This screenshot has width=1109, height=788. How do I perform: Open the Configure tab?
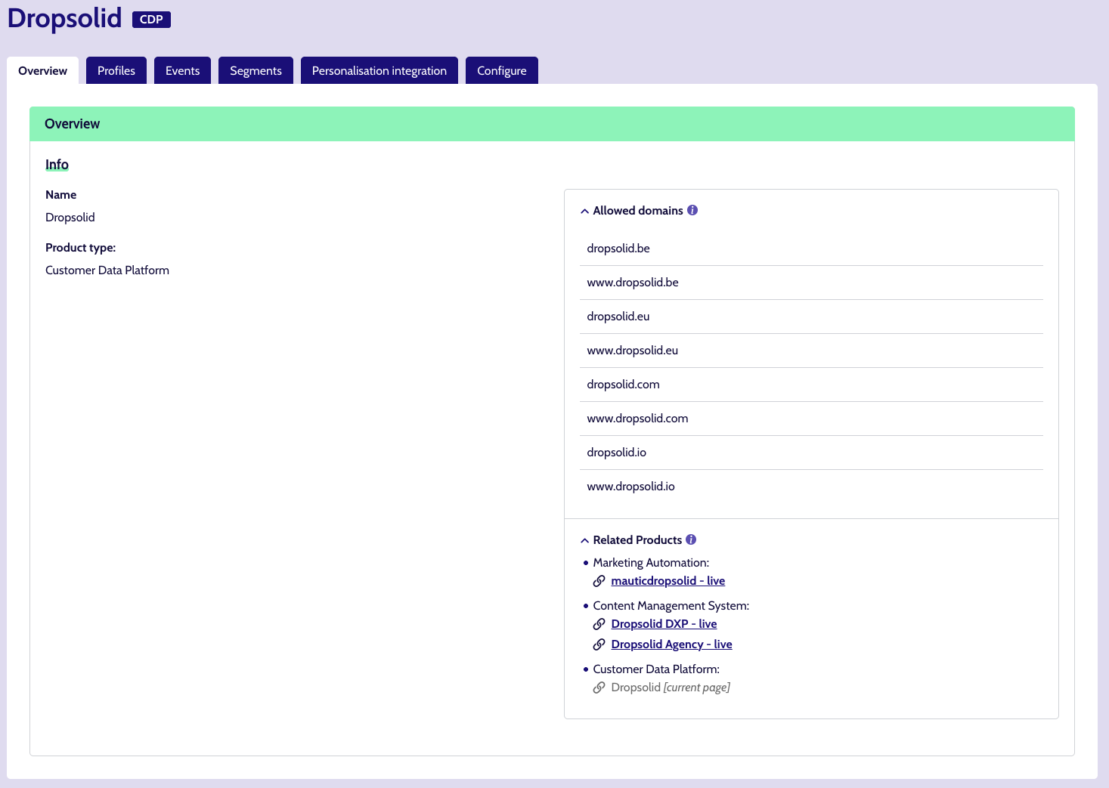click(502, 70)
